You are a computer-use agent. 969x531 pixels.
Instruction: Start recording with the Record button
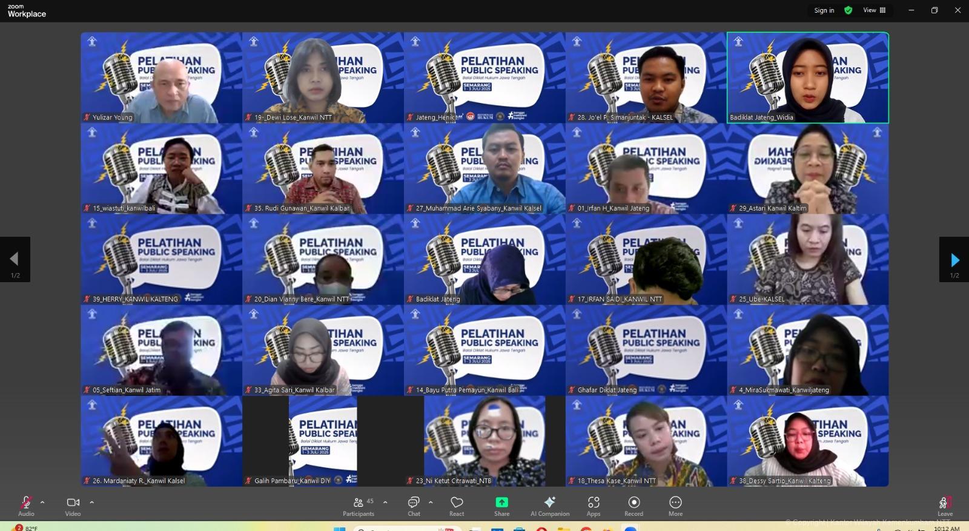point(634,506)
